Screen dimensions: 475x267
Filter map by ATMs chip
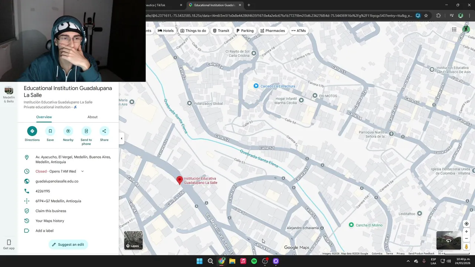point(298,31)
